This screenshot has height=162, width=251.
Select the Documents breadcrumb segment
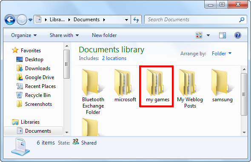coord(86,20)
